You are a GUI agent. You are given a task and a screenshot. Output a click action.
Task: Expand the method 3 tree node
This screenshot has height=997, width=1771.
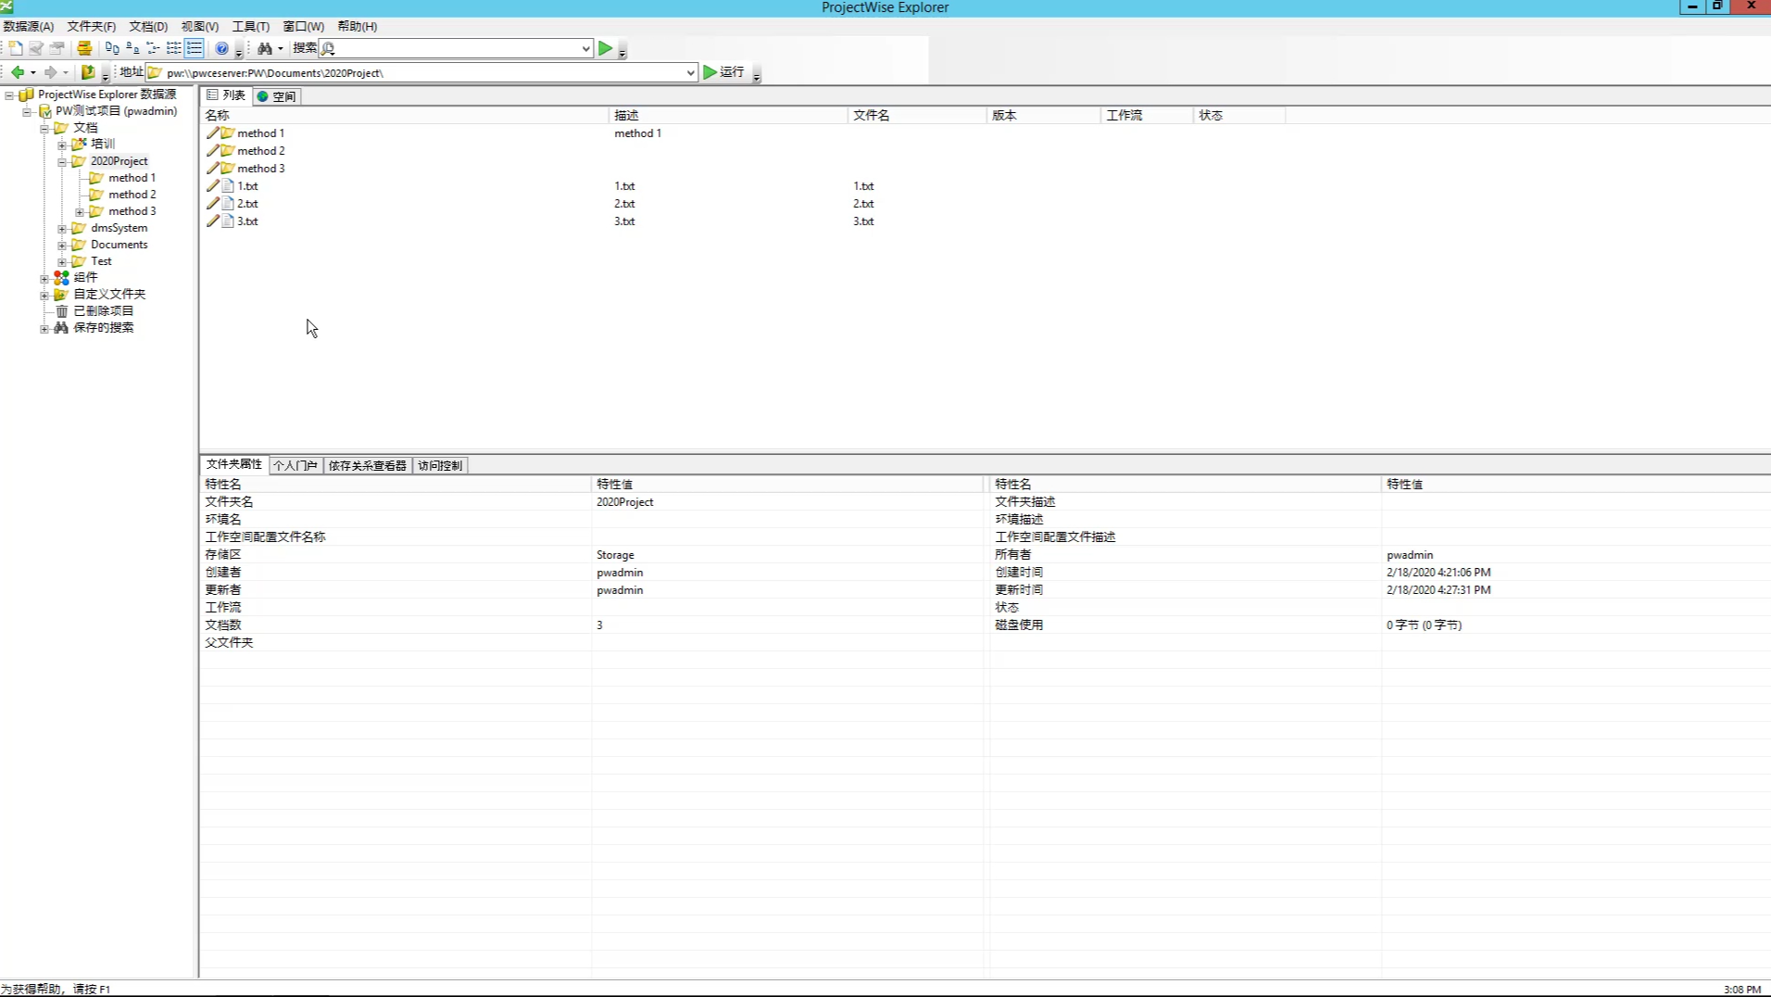pyautogui.click(x=80, y=211)
